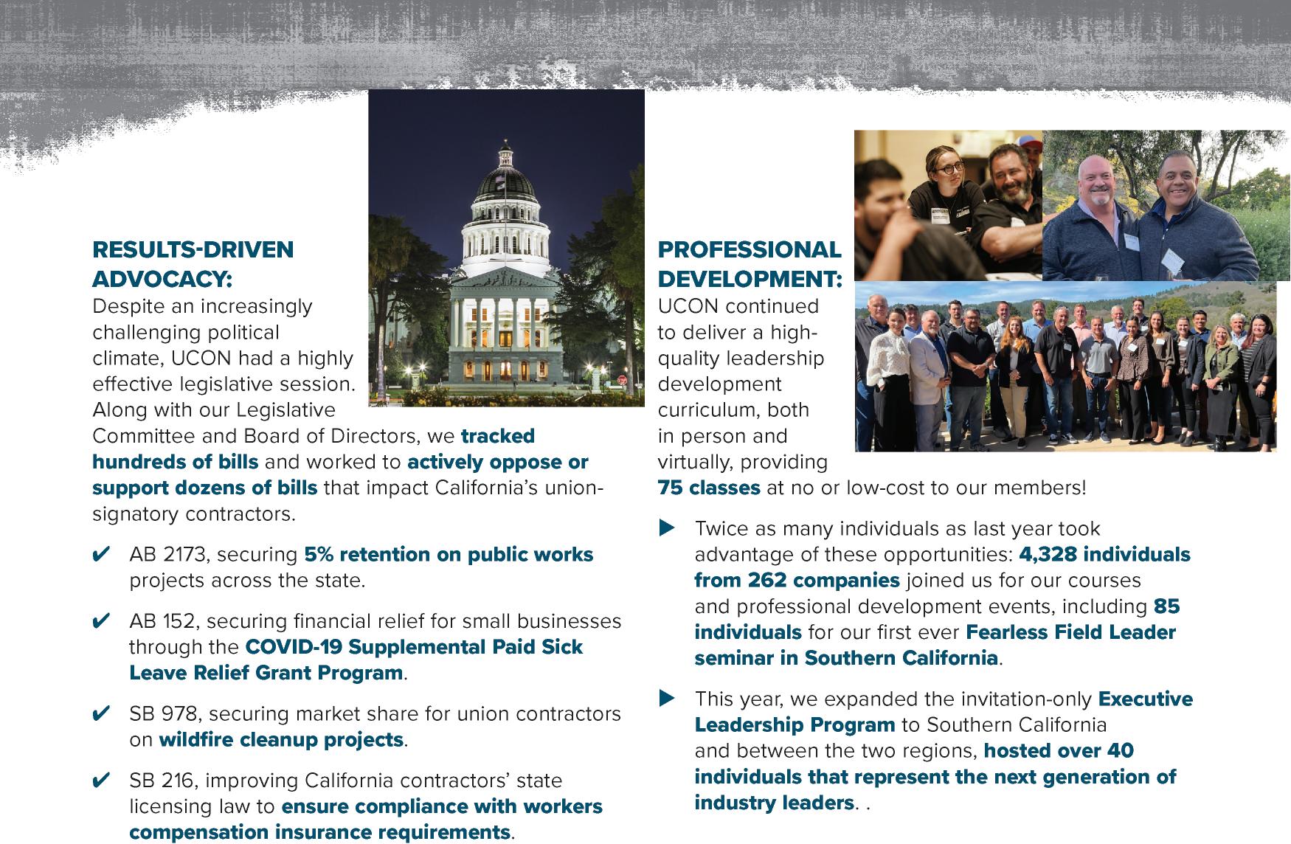Click the "AB 152" bill number

[164, 621]
